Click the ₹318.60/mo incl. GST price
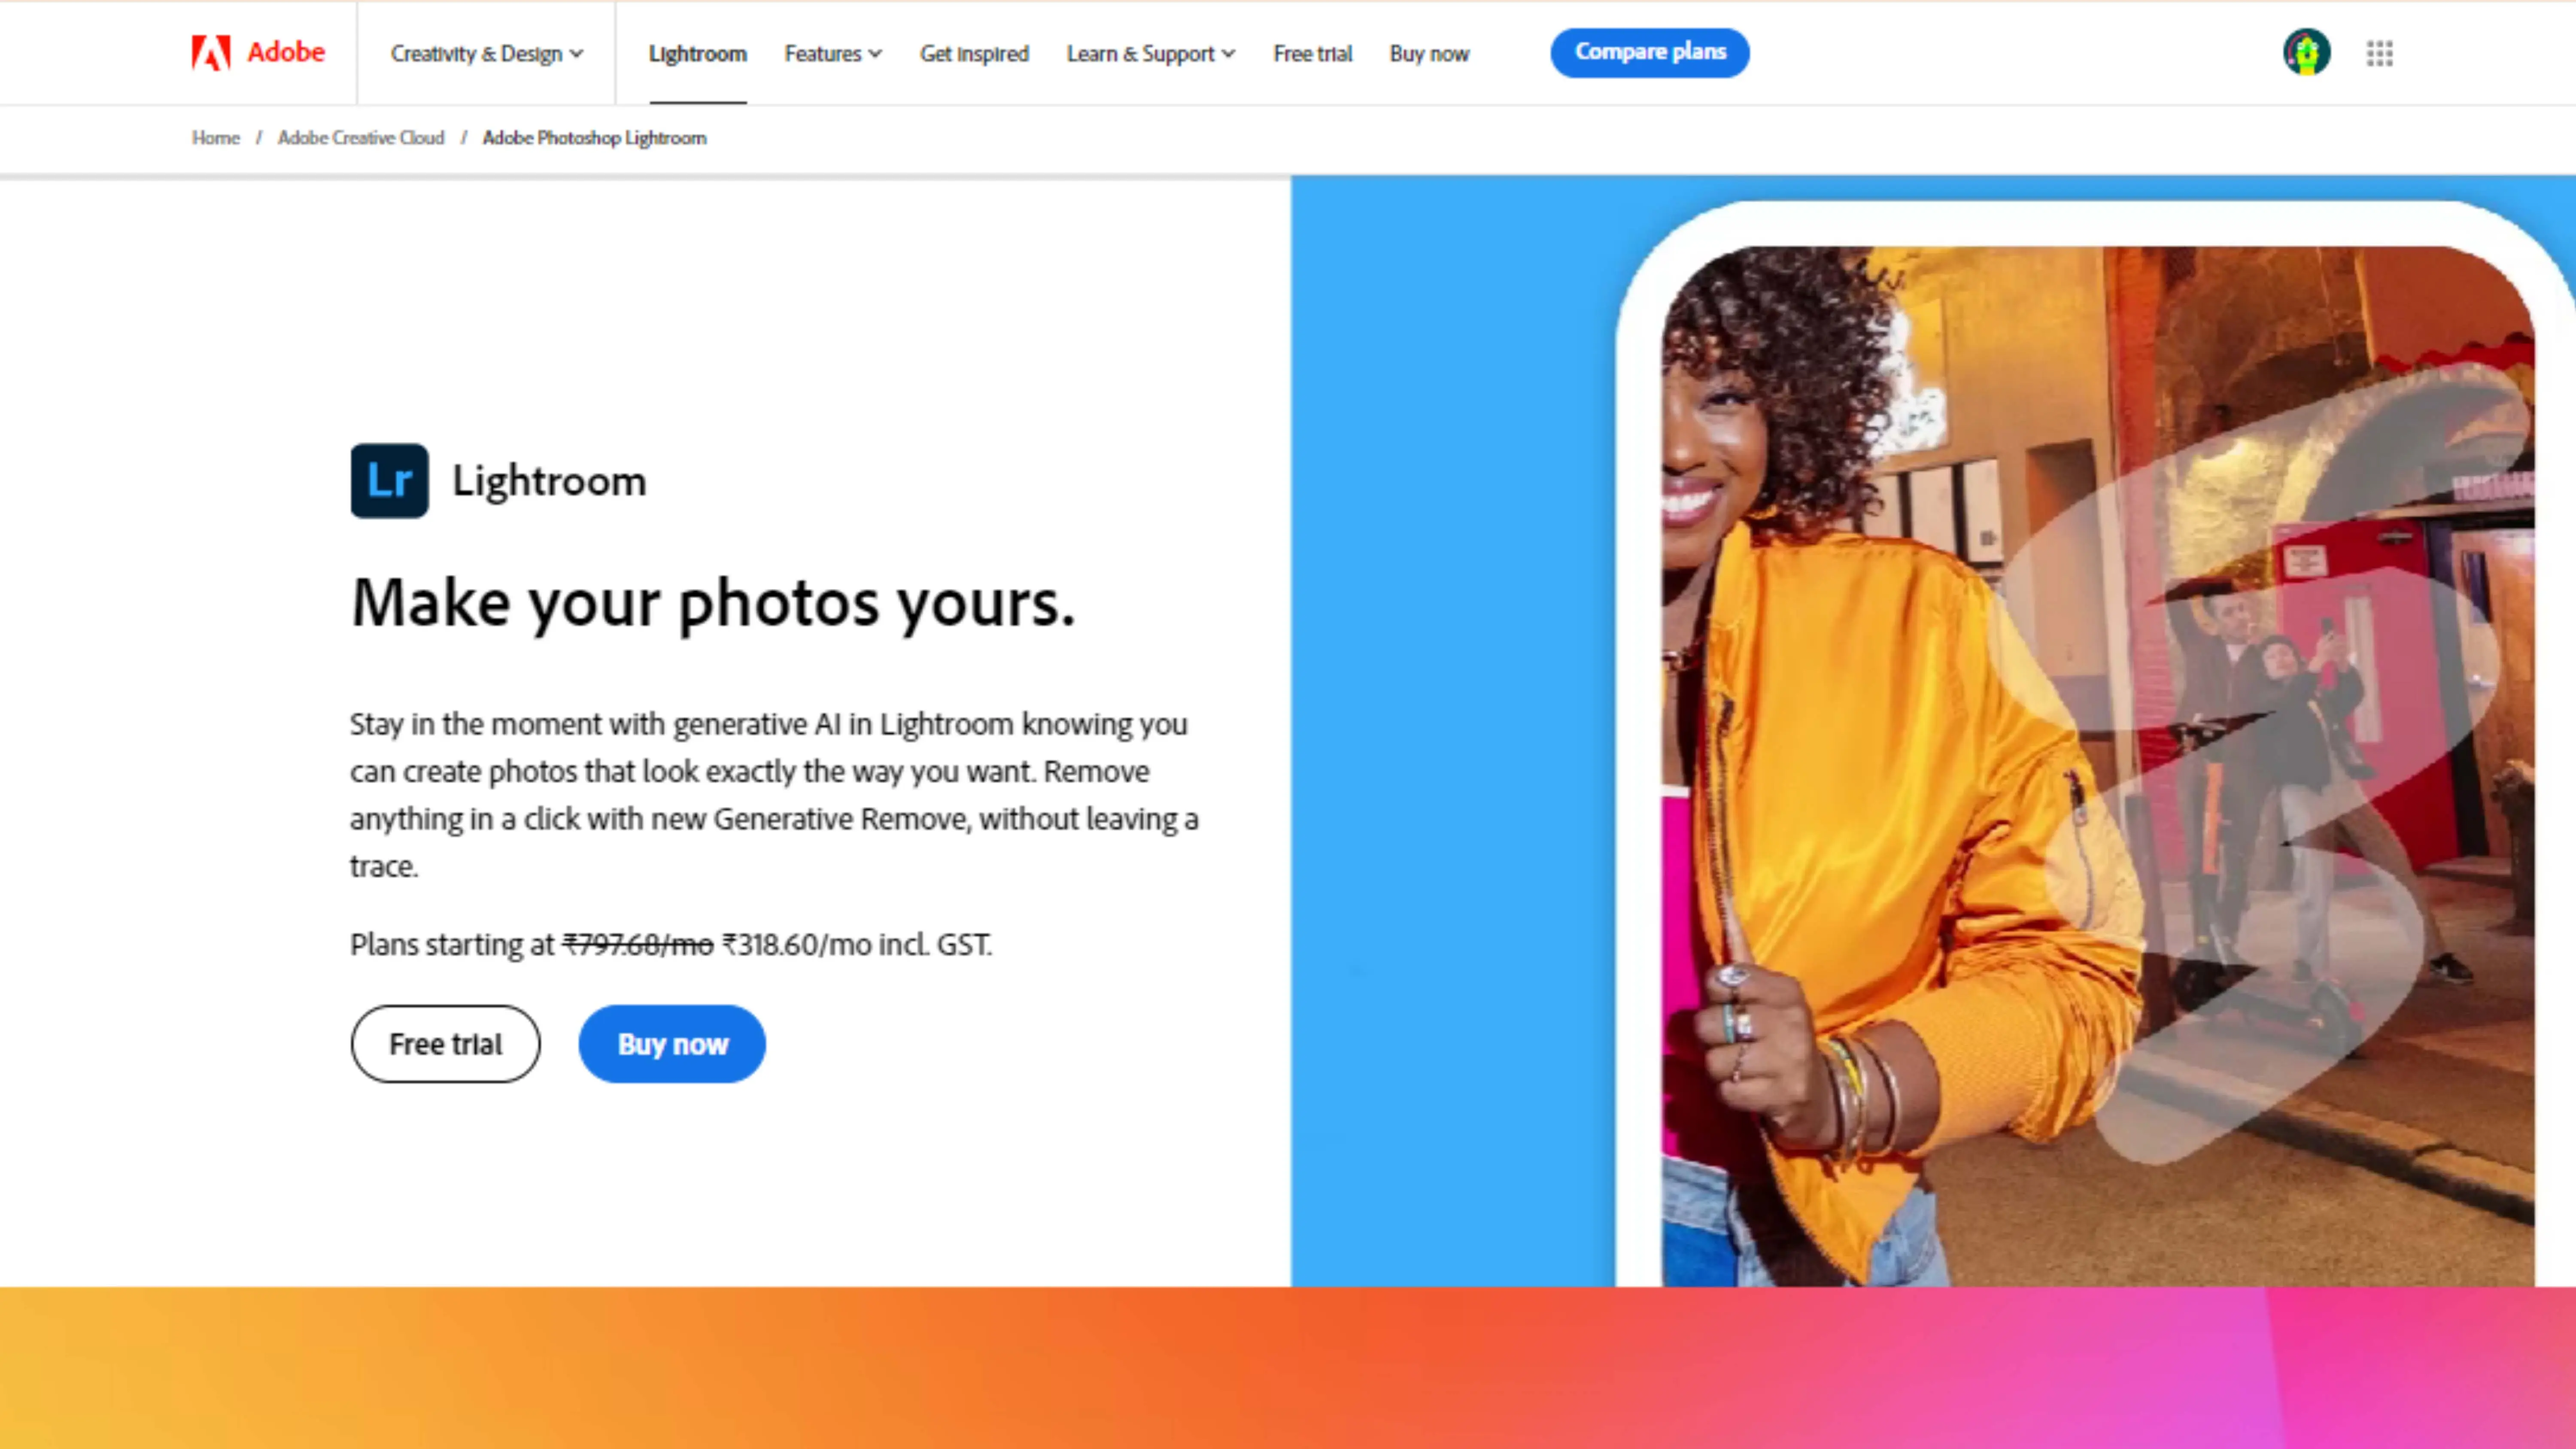Image resolution: width=2576 pixels, height=1449 pixels. point(857,945)
